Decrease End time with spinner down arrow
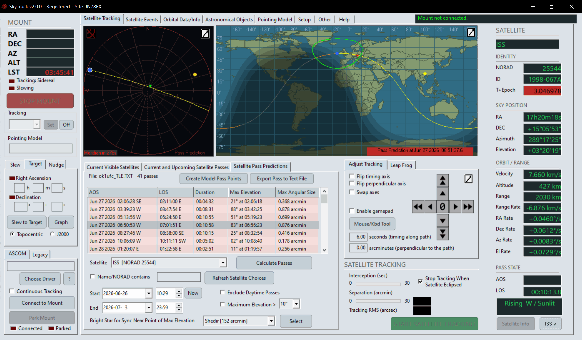The image size is (582, 340). (x=179, y=310)
